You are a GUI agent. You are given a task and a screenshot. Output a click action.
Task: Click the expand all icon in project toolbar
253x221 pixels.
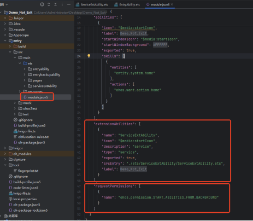click(49, 4)
